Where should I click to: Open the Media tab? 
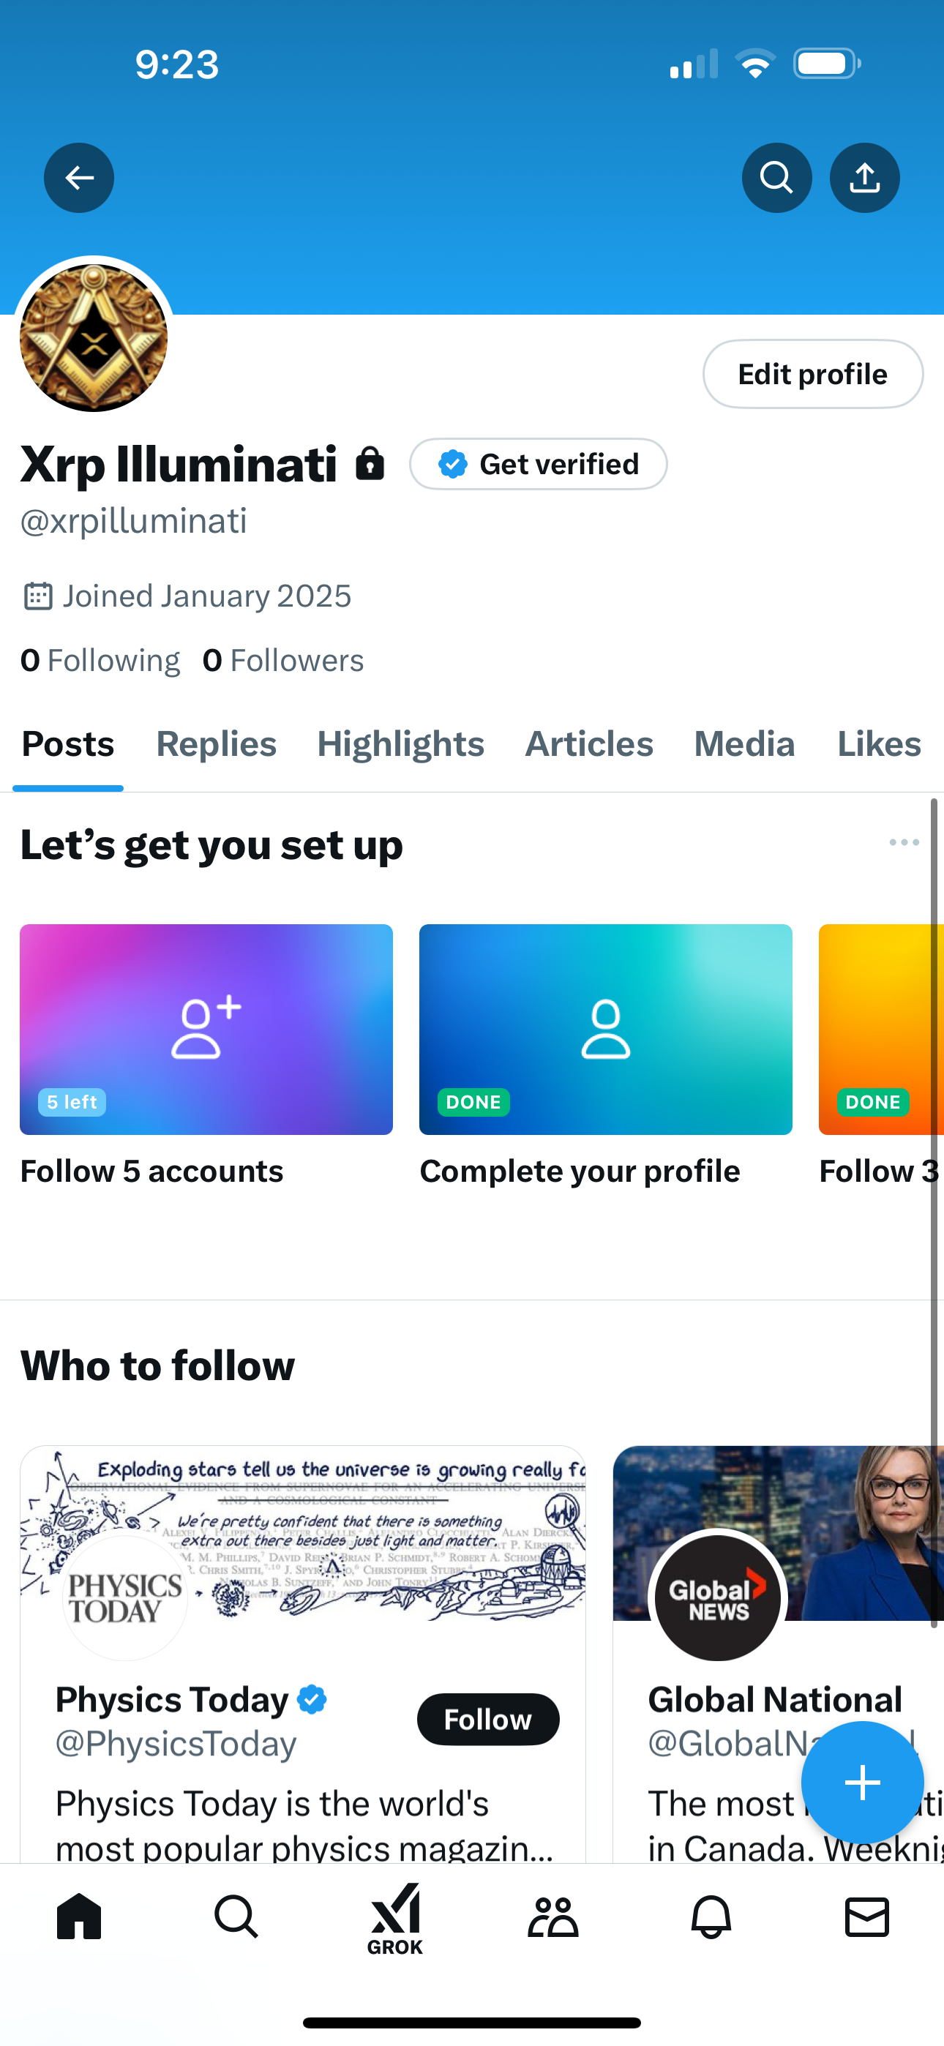[x=744, y=744]
